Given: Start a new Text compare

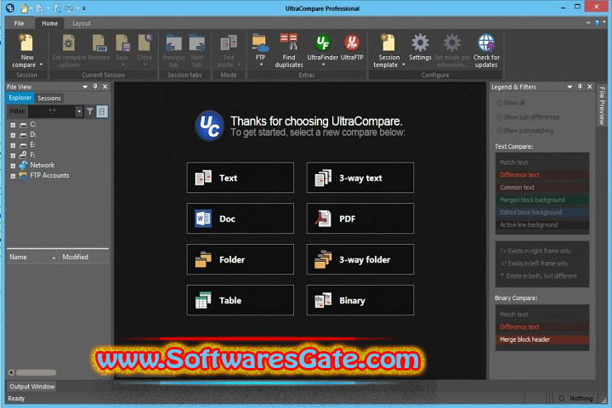Looking at the screenshot, I should pos(240,178).
